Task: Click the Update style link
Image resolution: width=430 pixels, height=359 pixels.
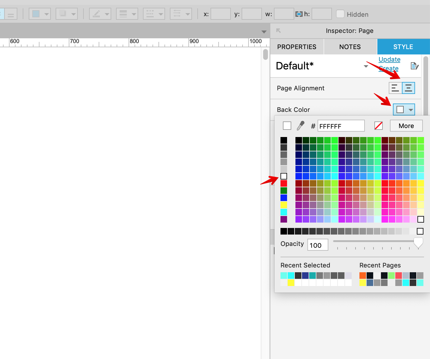Action: [389, 60]
